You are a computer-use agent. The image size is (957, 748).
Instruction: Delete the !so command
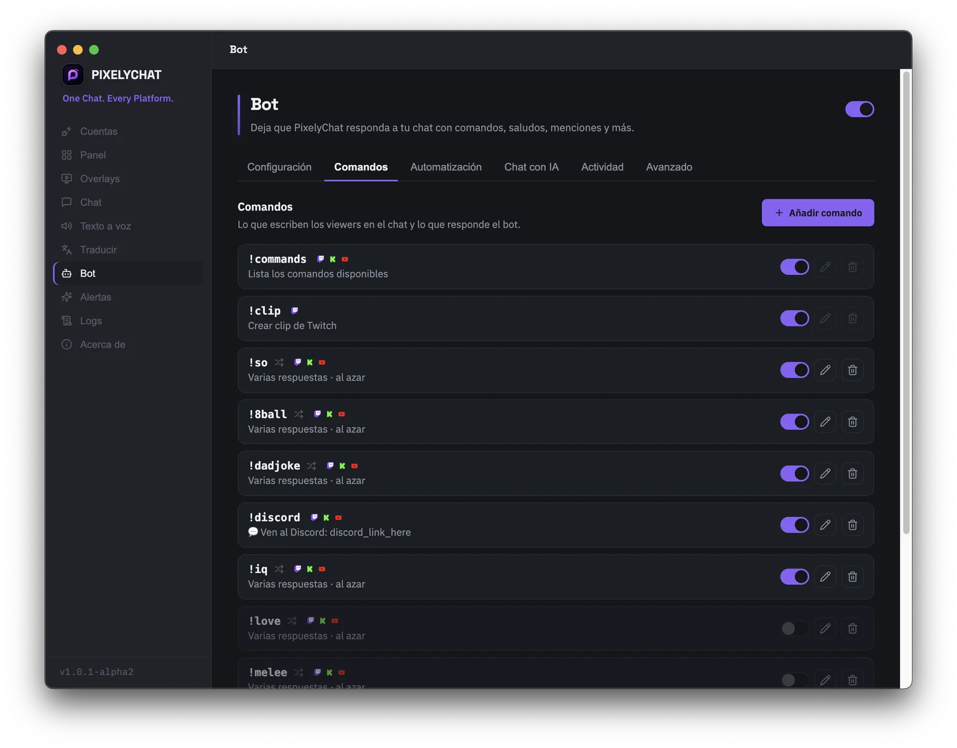point(852,370)
